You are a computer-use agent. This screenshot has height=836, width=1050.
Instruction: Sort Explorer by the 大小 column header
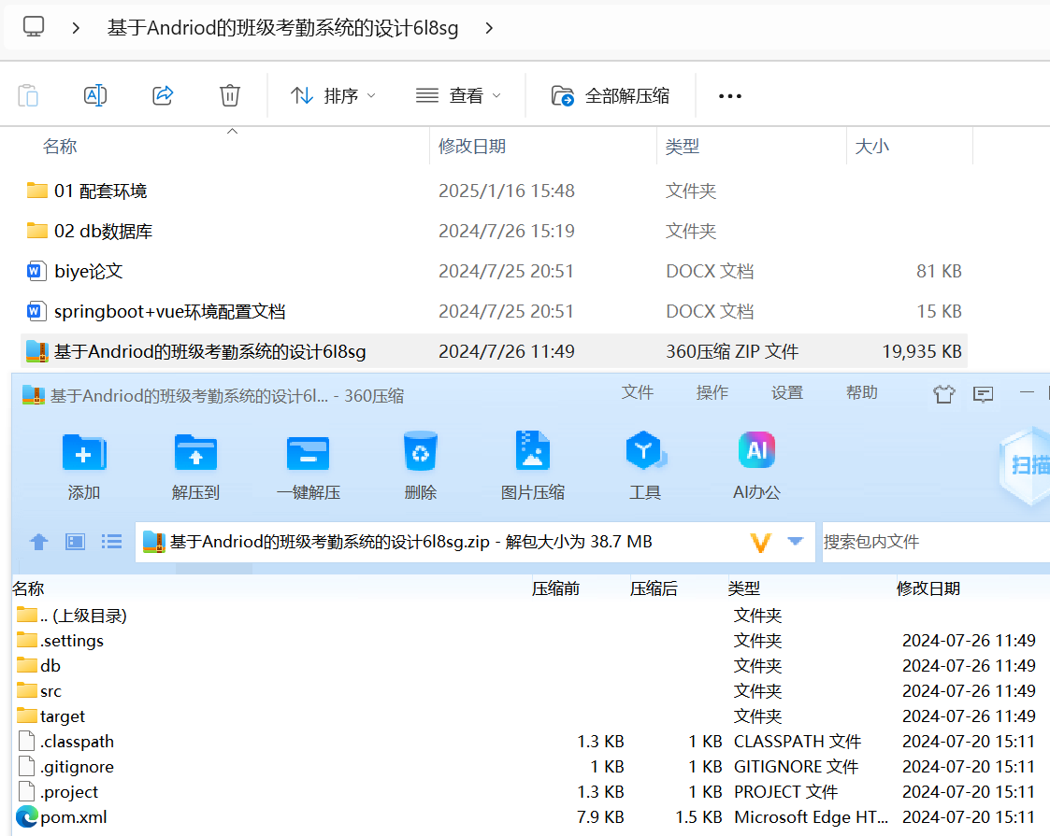[x=871, y=147]
